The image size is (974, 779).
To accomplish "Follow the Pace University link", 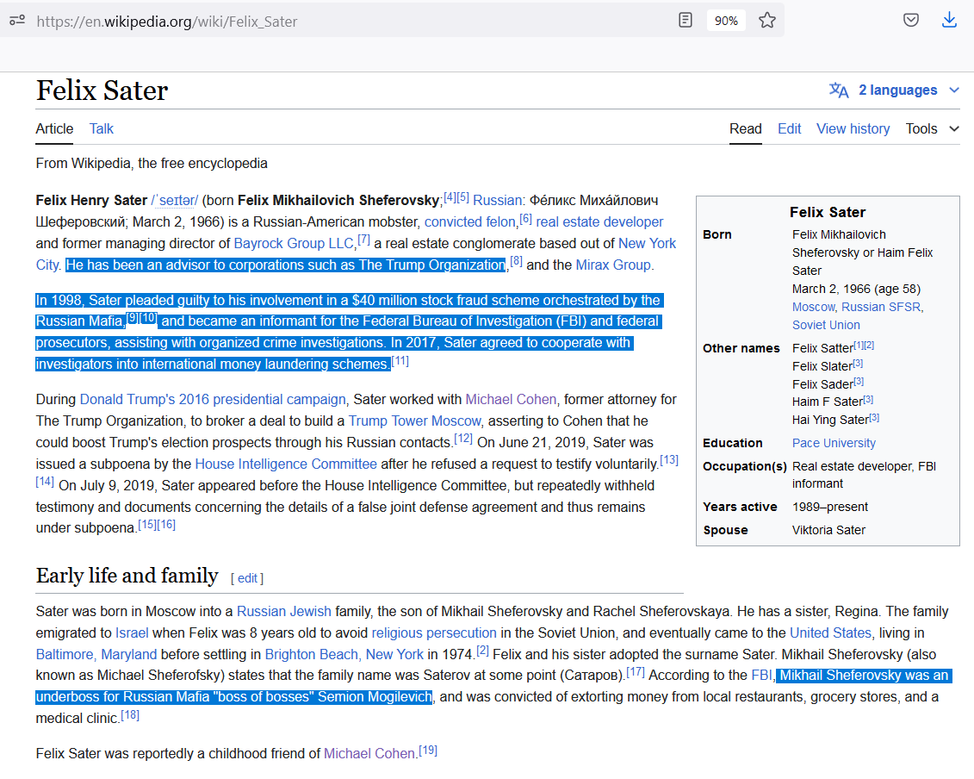I will [x=834, y=443].
